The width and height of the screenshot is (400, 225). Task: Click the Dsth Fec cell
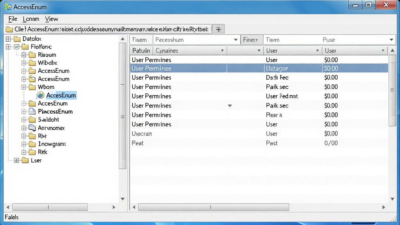tap(277, 78)
